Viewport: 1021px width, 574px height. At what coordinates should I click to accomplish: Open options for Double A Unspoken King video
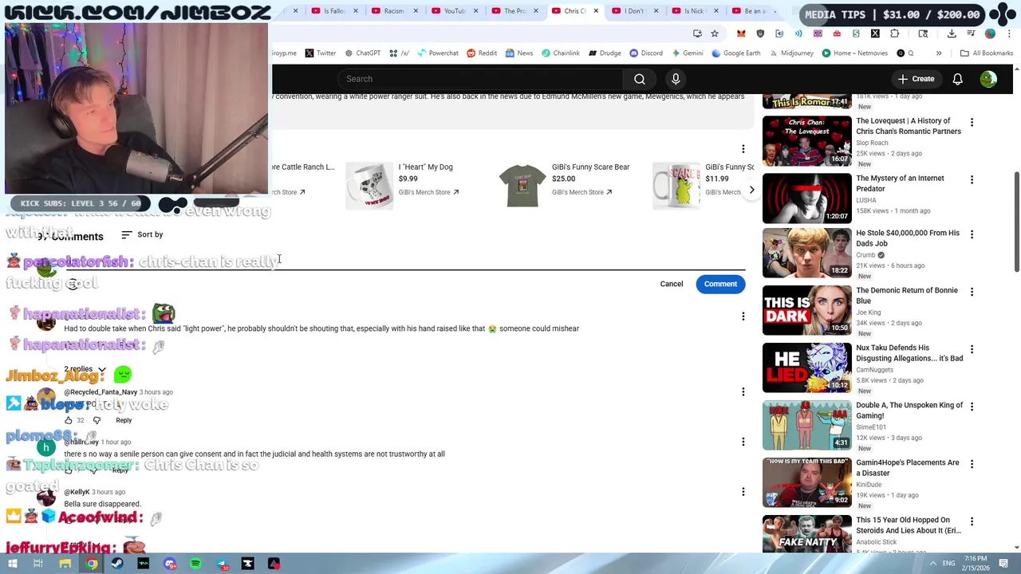[972, 407]
